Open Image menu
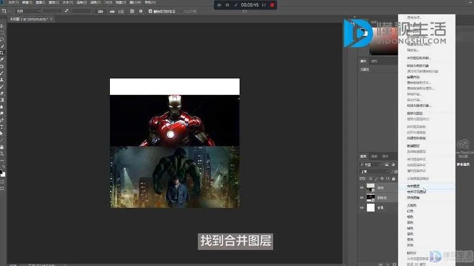 coord(40,2)
